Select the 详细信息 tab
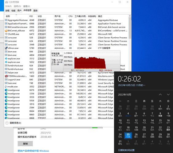Screen dimensions: 173x153 click(27, 10)
